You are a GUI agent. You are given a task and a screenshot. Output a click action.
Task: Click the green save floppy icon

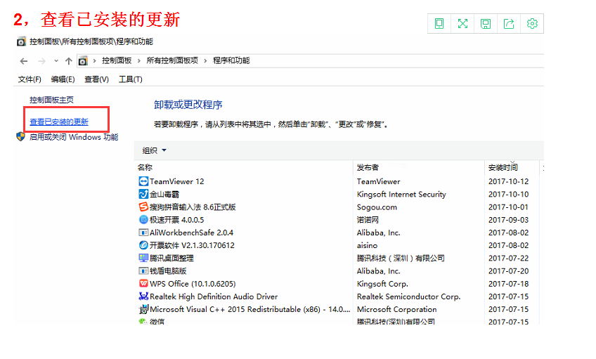pyautogui.click(x=486, y=24)
